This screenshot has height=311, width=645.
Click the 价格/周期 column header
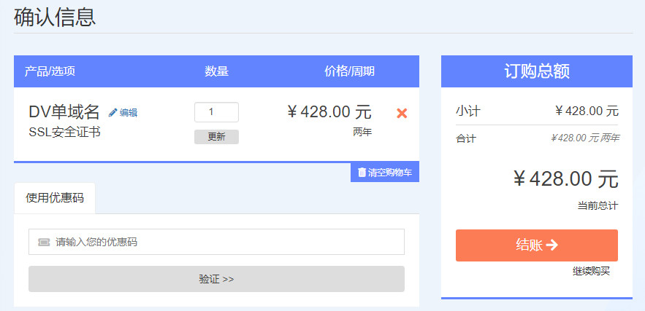[349, 71]
